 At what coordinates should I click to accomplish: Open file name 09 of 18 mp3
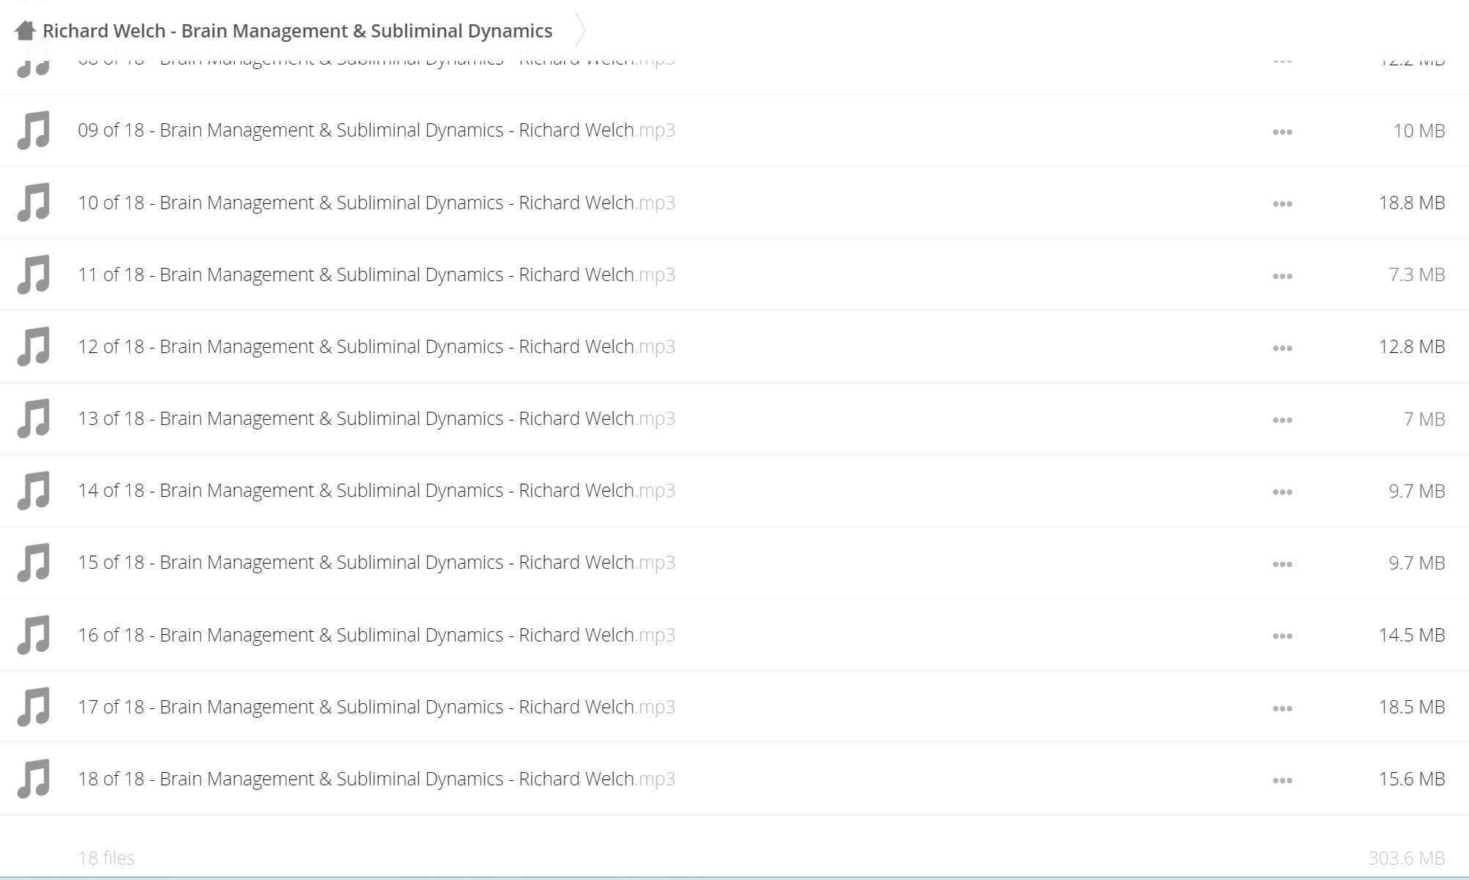(x=376, y=131)
